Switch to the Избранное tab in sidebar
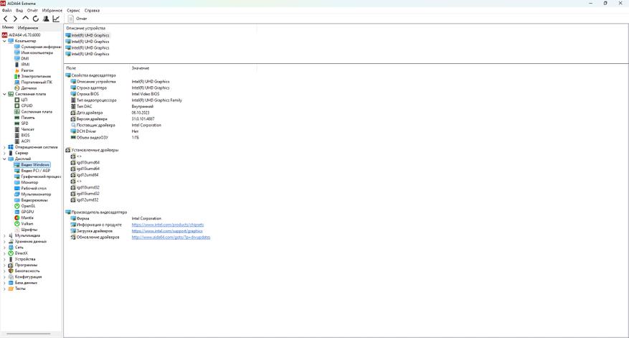This screenshot has height=338, width=629. (x=28, y=28)
